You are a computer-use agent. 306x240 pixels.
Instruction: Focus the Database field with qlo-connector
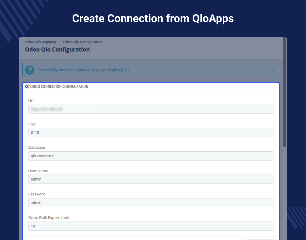pos(151,156)
